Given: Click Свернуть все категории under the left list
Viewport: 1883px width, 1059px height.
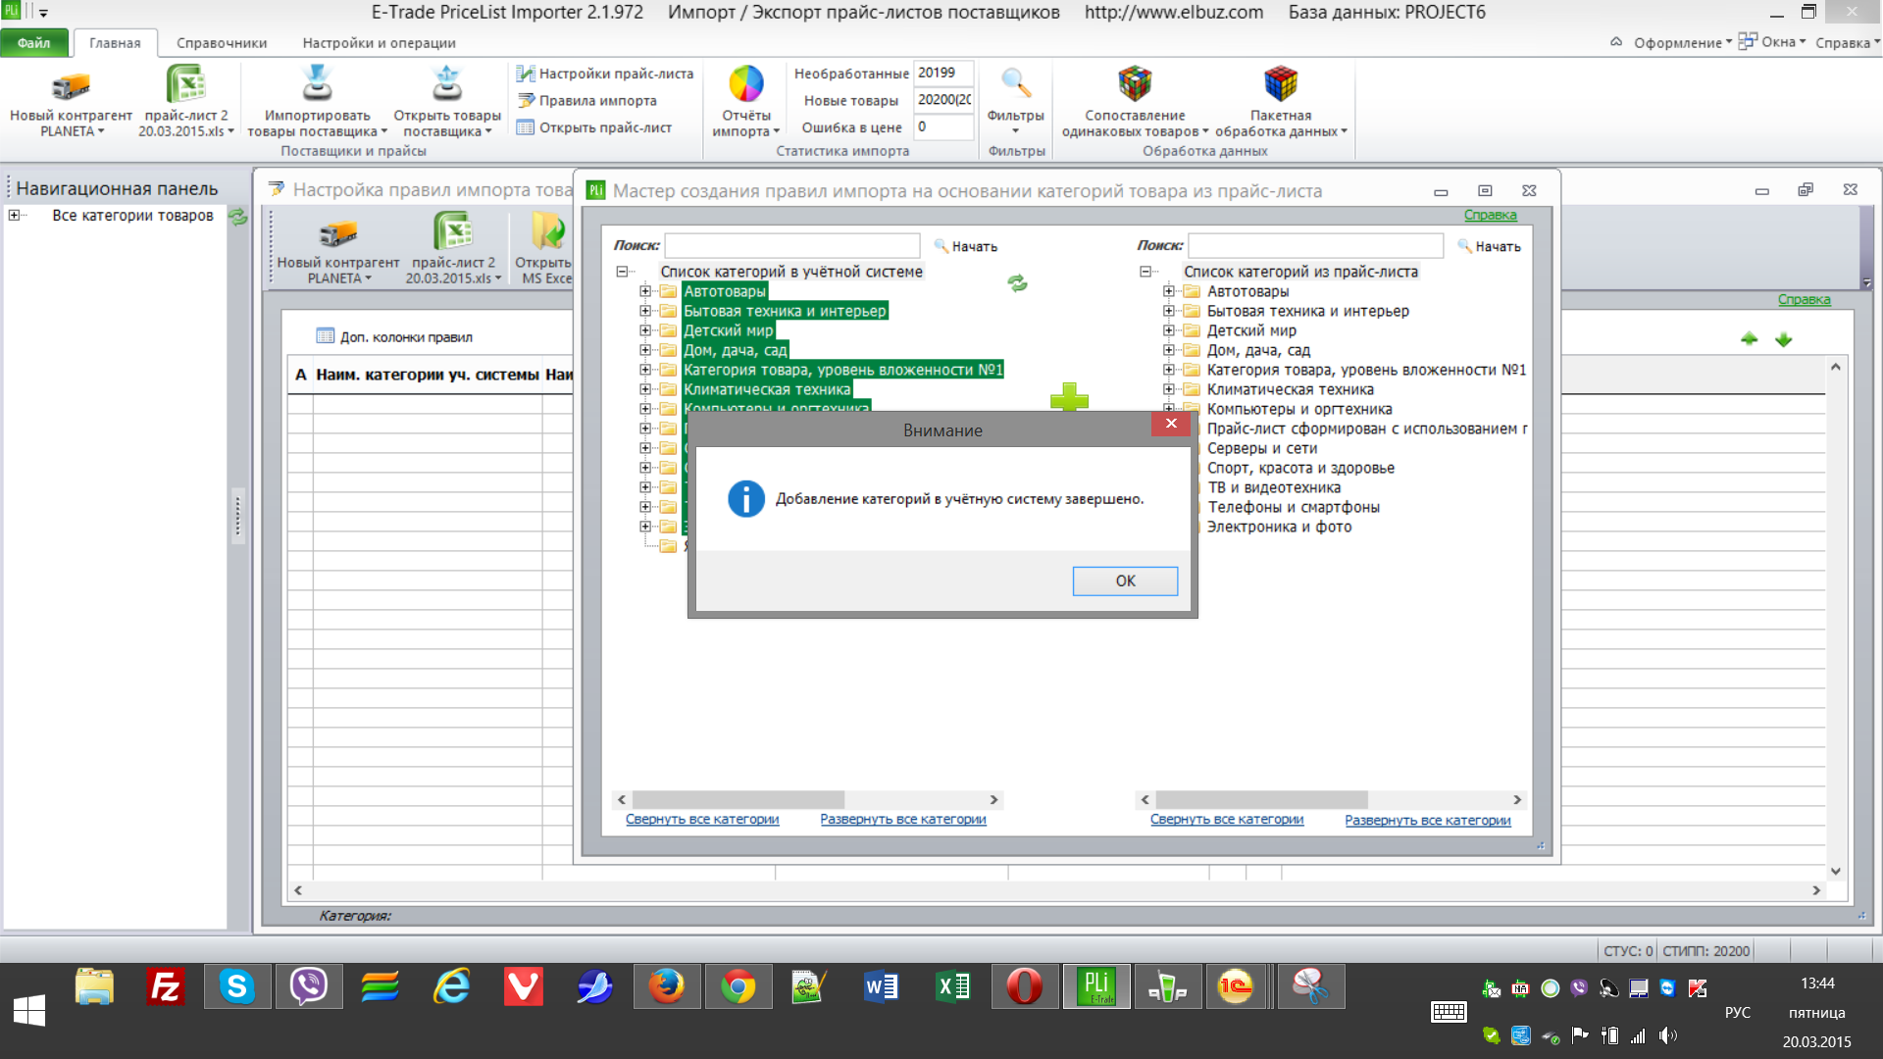Looking at the screenshot, I should [702, 820].
